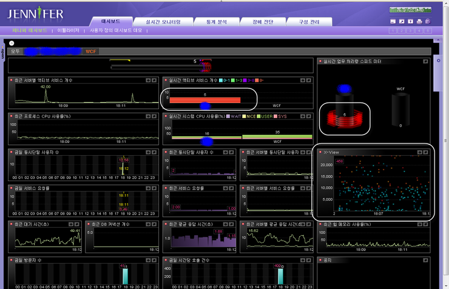Pop out the 최근 서버별 액티브 서비스 개수 panel
This screenshot has width=449, height=289.
154,81
